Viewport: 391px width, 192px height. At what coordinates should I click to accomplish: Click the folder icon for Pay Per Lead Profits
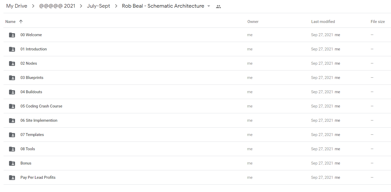click(12, 177)
